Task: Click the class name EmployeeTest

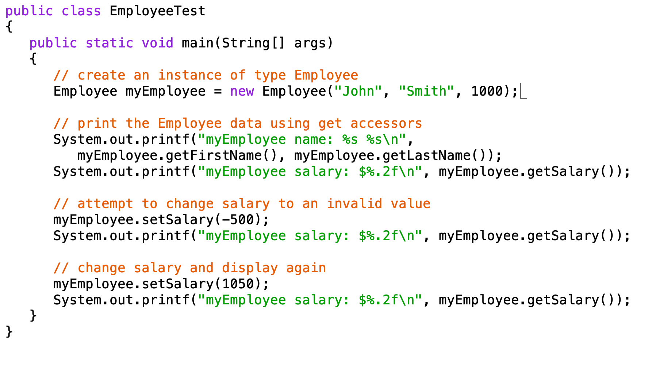Action: click(158, 11)
